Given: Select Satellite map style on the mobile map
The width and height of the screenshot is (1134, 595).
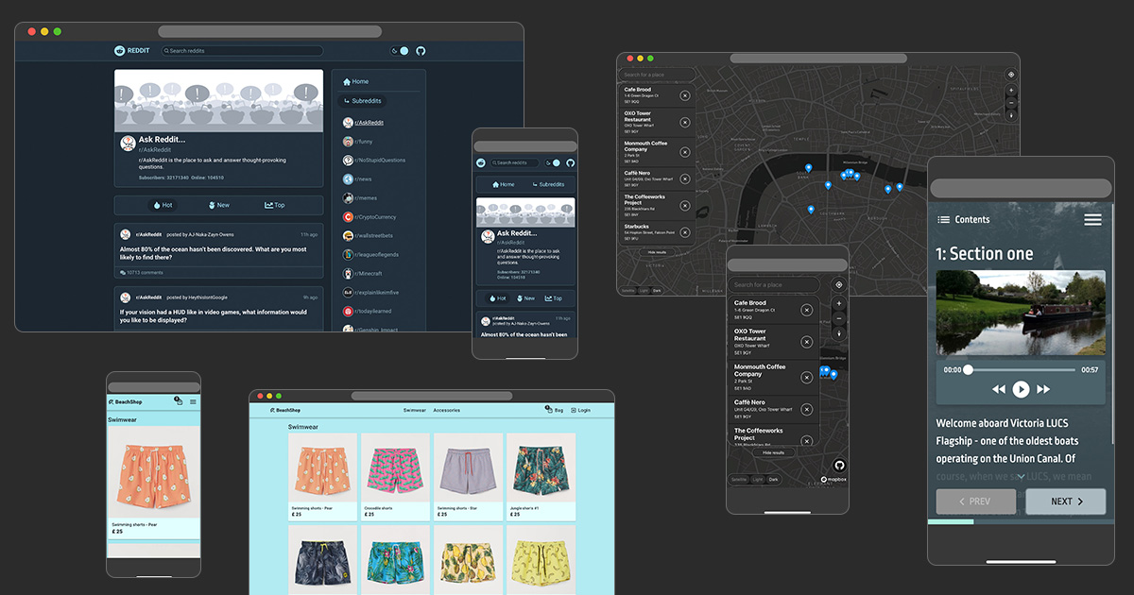Looking at the screenshot, I should (x=738, y=480).
